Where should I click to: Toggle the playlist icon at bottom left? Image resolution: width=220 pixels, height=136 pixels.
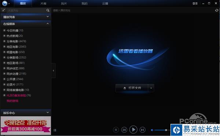[55, 130]
